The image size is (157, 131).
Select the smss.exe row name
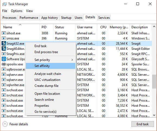(x=13, y=38)
